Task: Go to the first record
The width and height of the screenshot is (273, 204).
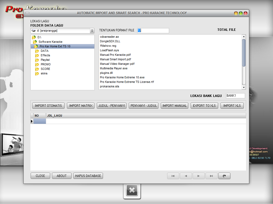Action: point(173,176)
